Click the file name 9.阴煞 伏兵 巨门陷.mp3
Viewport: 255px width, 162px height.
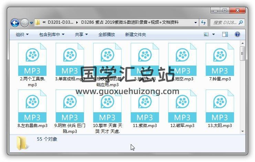70,128
